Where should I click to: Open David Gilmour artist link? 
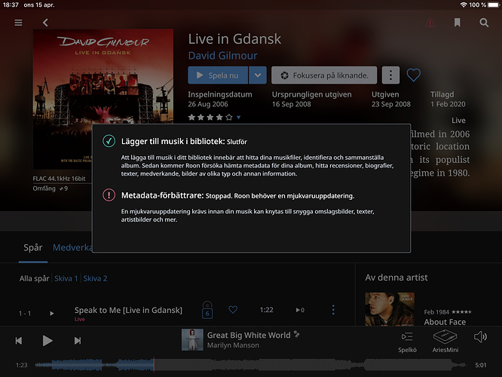[x=222, y=56]
